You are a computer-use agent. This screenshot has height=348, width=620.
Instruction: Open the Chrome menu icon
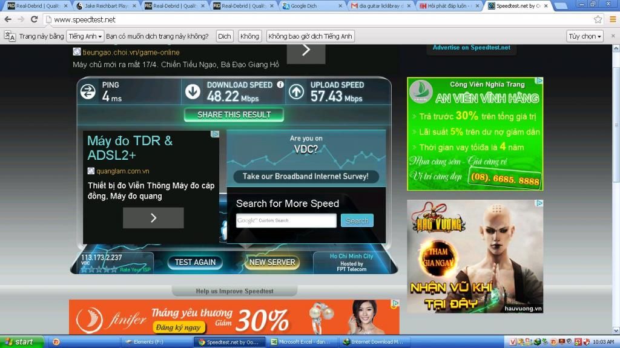coord(613,19)
